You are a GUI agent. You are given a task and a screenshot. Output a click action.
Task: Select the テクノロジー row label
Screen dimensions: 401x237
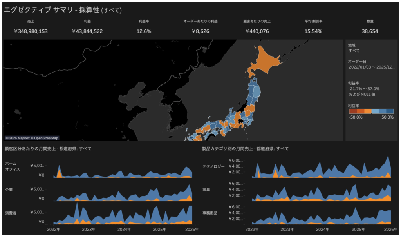[213, 166]
